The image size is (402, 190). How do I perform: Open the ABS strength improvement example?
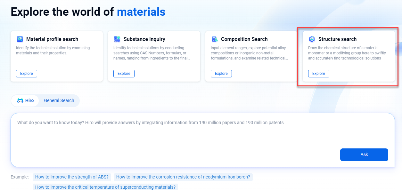pyautogui.click(x=72, y=177)
